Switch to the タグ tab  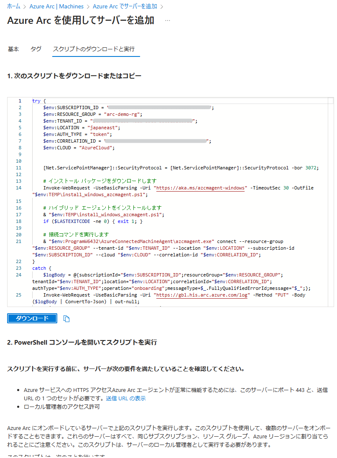tap(36, 49)
